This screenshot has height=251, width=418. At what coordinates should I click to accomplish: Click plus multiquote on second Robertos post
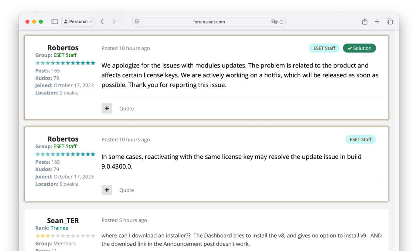(107, 190)
